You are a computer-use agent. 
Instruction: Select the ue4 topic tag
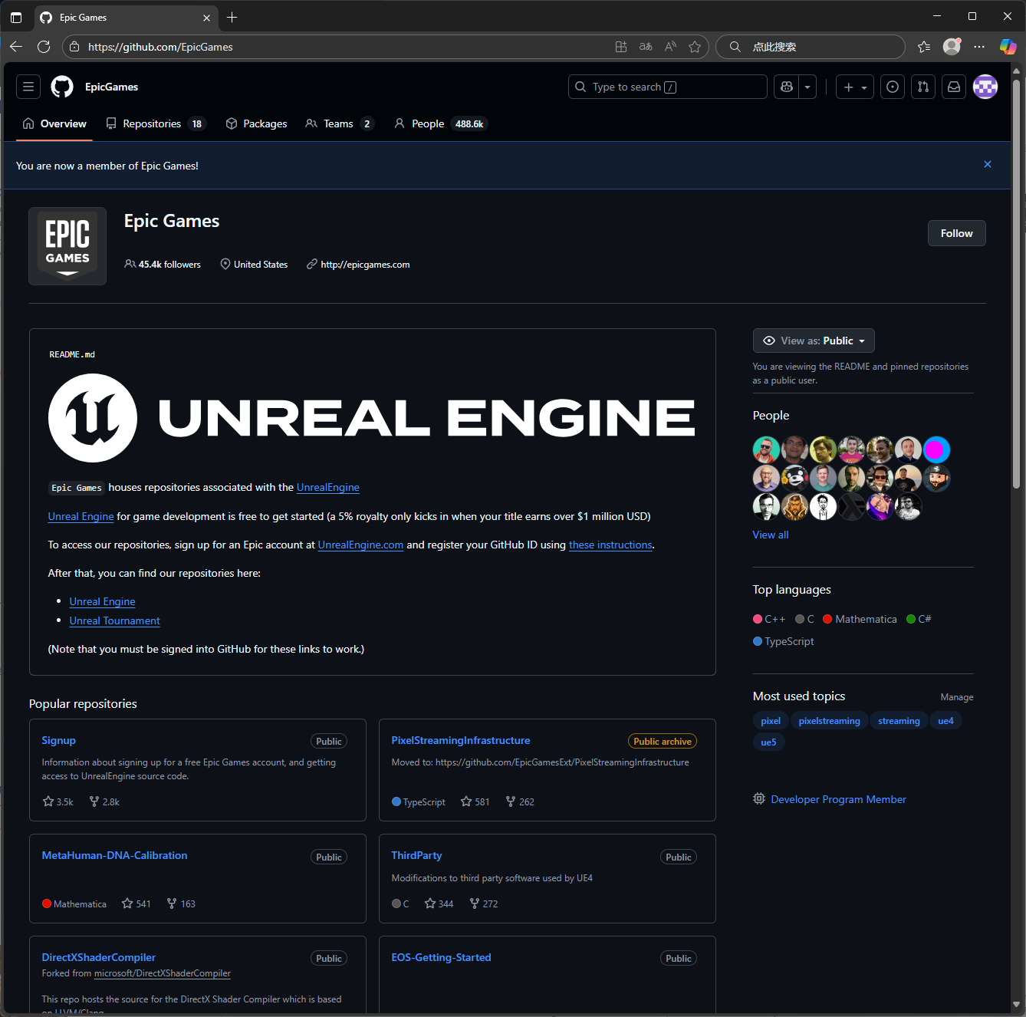[x=945, y=721]
